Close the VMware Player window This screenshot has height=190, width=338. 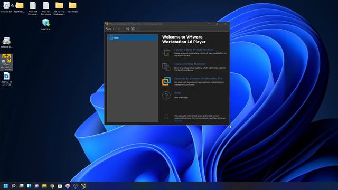point(226,24)
